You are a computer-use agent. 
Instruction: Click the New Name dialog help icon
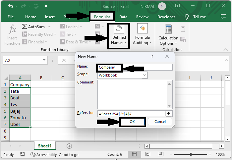[x=152, y=56]
